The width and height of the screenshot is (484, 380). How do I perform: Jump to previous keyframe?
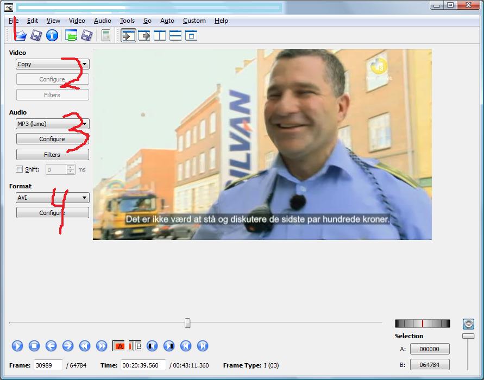tap(85, 346)
